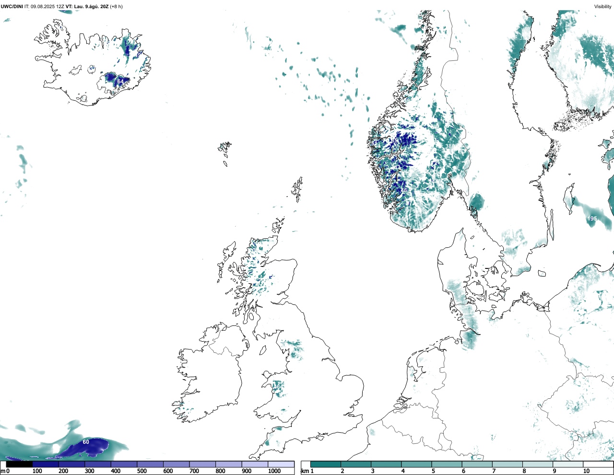Click the '5' kilometre scale label

[x=433, y=471]
